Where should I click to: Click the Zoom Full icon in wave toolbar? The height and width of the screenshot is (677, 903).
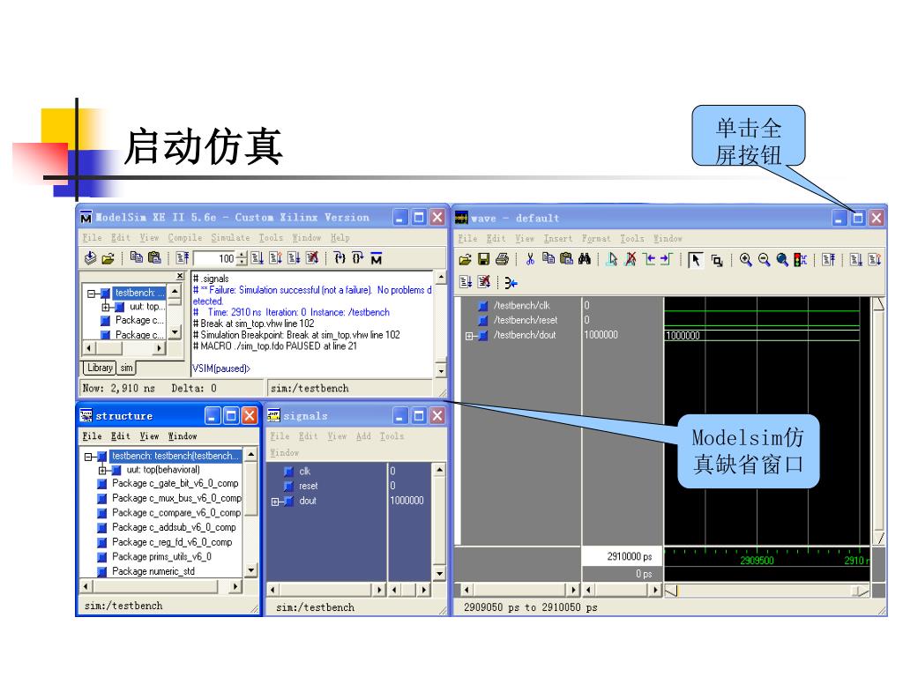pyautogui.click(x=782, y=260)
